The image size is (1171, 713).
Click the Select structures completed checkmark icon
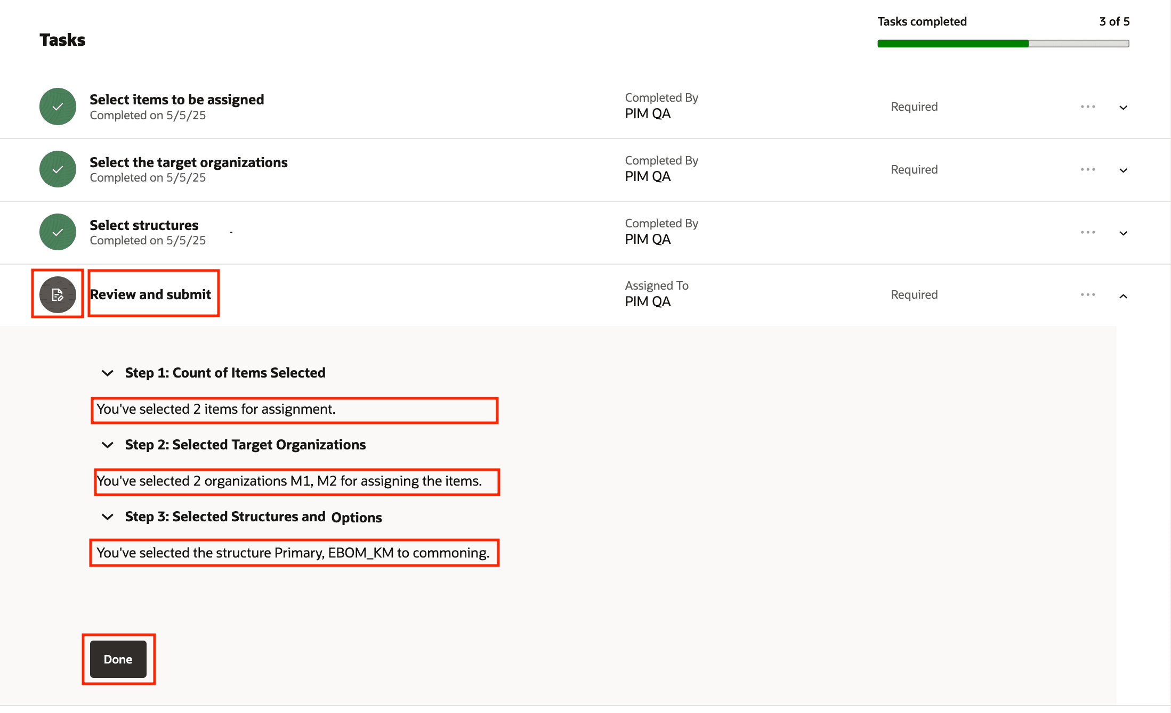[58, 232]
